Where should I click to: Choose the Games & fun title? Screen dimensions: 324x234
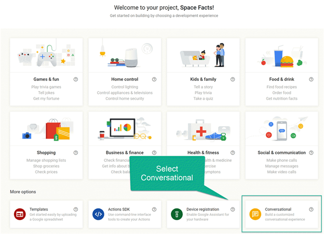[46, 79]
